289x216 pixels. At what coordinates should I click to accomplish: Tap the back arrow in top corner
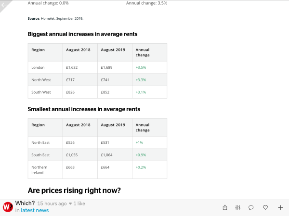click(x=5, y=5)
